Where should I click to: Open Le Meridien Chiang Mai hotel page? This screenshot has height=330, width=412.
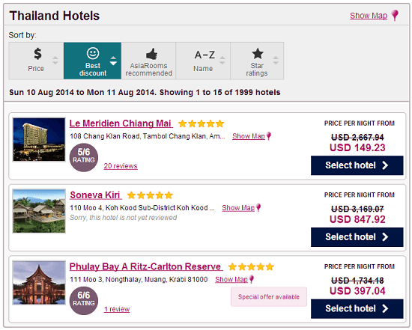pyautogui.click(x=121, y=123)
